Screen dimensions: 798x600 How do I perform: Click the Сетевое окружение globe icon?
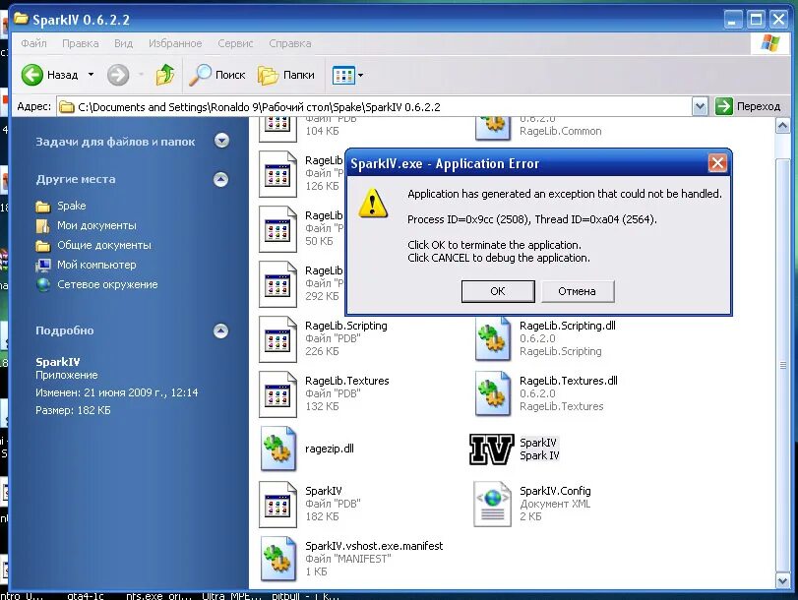tap(43, 285)
